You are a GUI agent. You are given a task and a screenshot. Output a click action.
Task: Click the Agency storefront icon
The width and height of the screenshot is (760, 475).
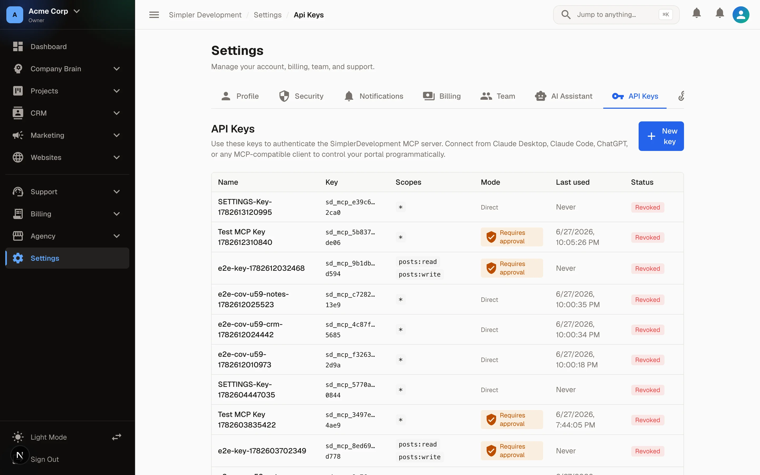18,236
